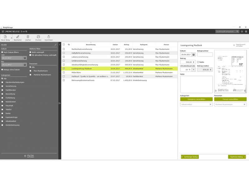Enable the Netto checkbox

[198, 62]
